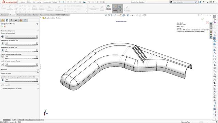This screenshot has height=123, width=218.
Task: Open Archivo menu
Action: 23,2
